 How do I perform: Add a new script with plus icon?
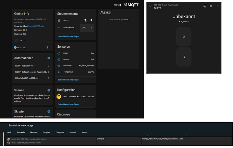(49, 112)
